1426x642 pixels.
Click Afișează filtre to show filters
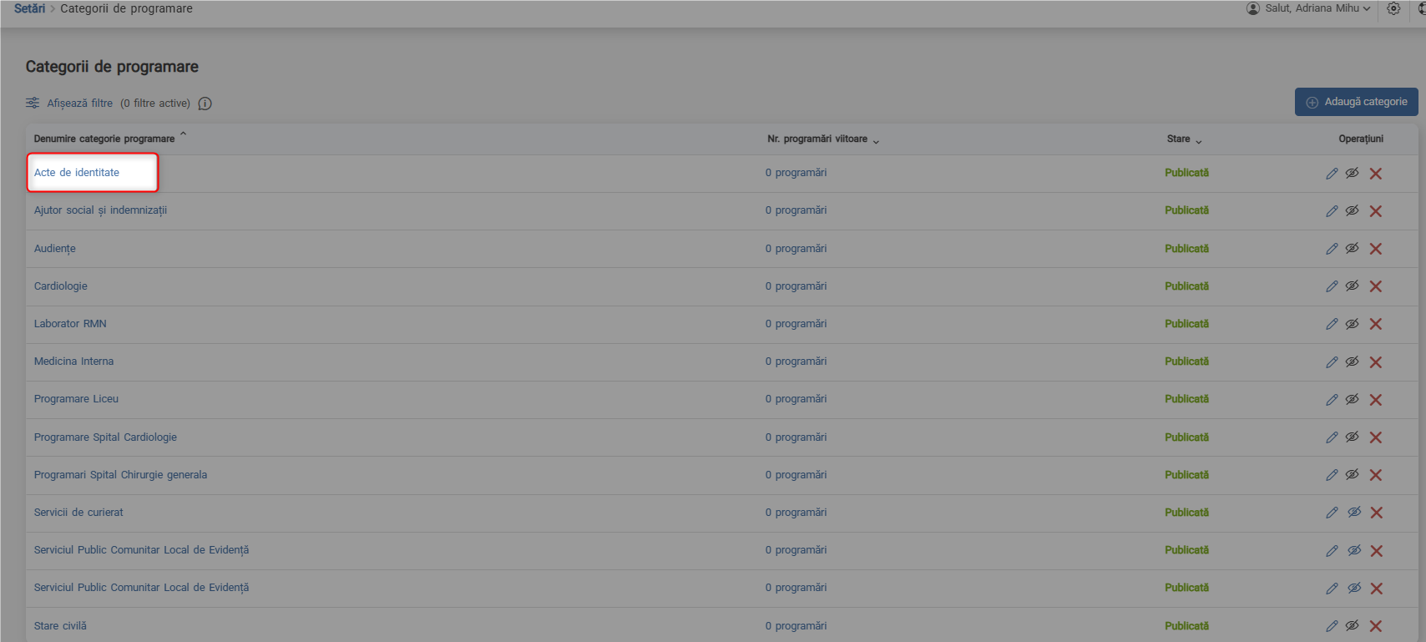point(79,104)
